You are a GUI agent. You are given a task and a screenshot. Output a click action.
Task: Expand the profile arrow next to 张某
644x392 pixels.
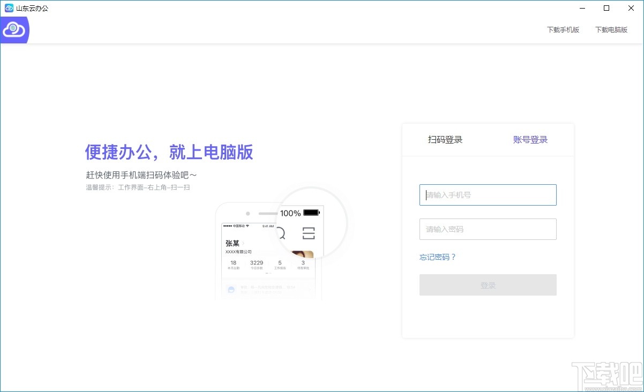coord(244,243)
